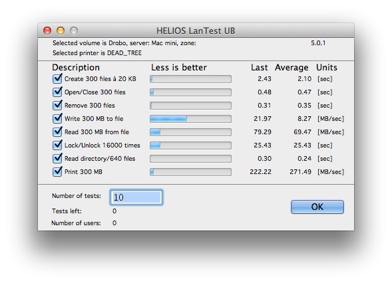The width and height of the screenshot is (392, 283).
Task: Click the Less is better header
Action: point(179,67)
